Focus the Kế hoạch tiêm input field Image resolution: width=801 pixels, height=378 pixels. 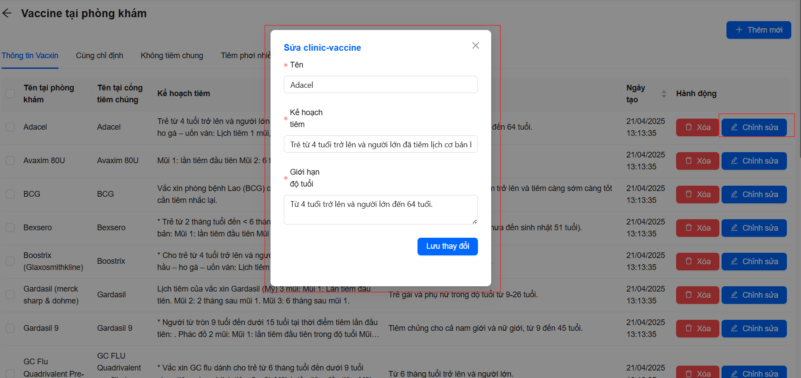point(380,144)
